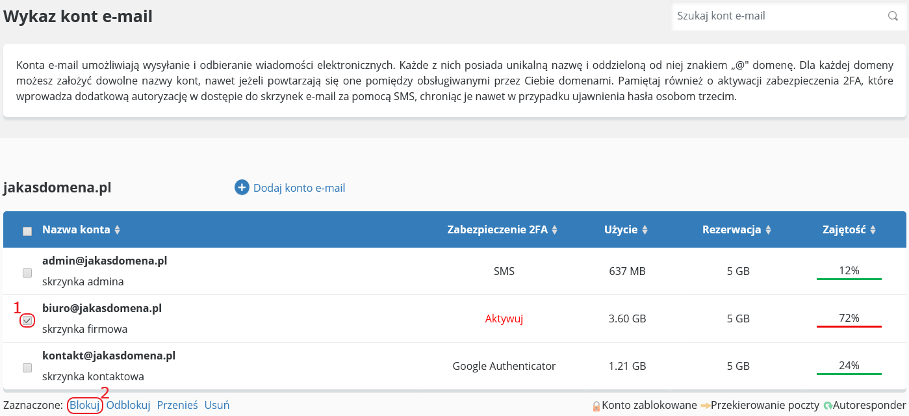Viewport: 909px width, 416px height.
Task: Uncheck the biuro@jakasdomena.pl checkbox
Action: pyautogui.click(x=27, y=320)
